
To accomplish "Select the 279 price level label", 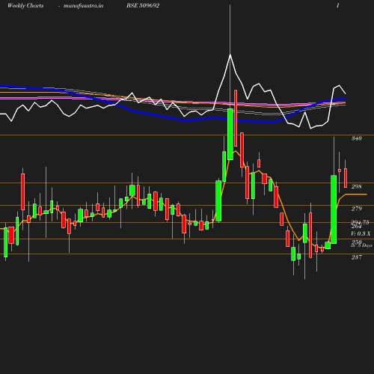I will pos(357,209).
